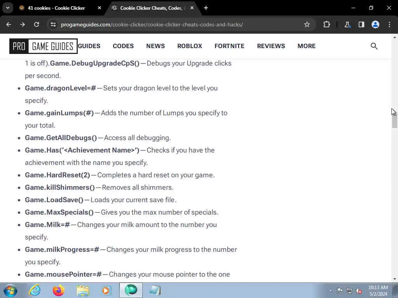Switch to 41 cookies - Cookie Clicker tab
Viewport: 398px width, 298px height.
coord(56,8)
